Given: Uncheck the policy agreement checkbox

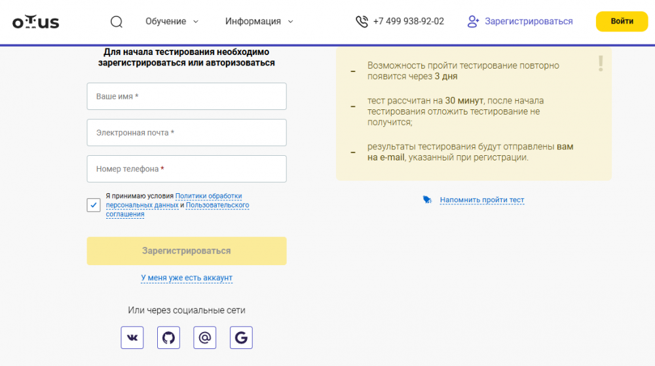Looking at the screenshot, I should point(94,205).
